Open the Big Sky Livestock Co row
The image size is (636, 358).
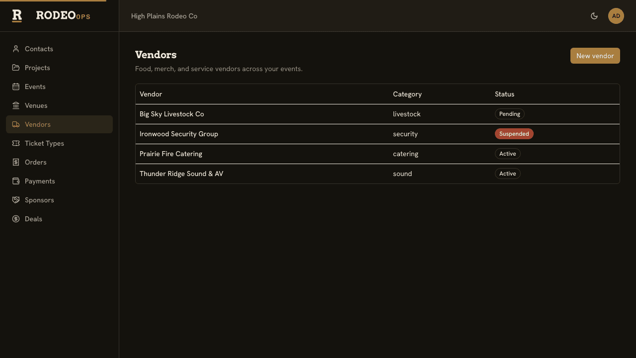[378, 114]
